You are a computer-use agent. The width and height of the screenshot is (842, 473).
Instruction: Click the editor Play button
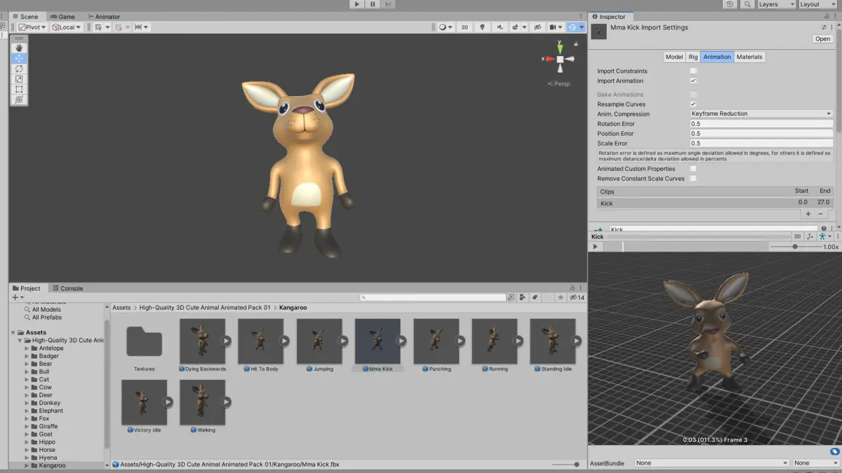357,4
